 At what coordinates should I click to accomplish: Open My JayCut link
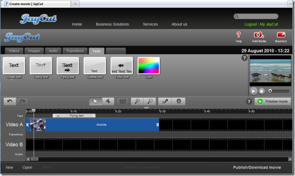tap(269, 24)
